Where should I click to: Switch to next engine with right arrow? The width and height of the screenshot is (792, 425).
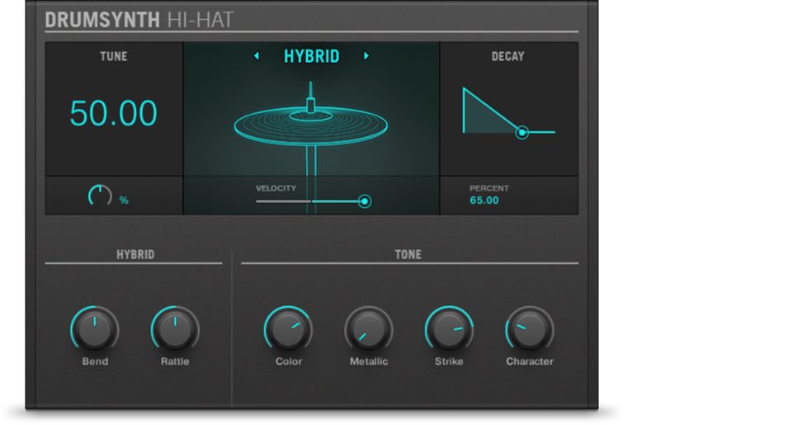point(366,56)
